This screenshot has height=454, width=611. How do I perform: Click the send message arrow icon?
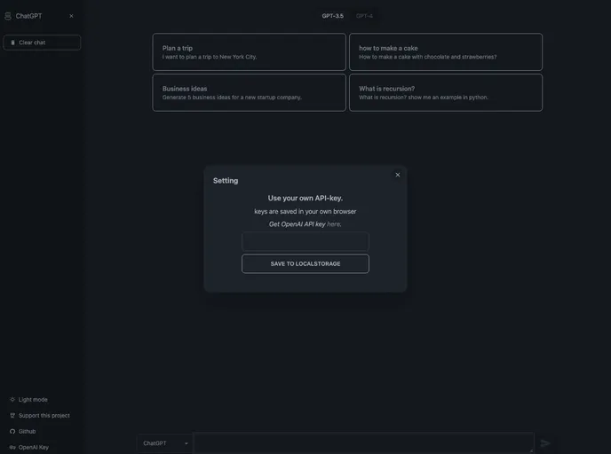point(545,443)
